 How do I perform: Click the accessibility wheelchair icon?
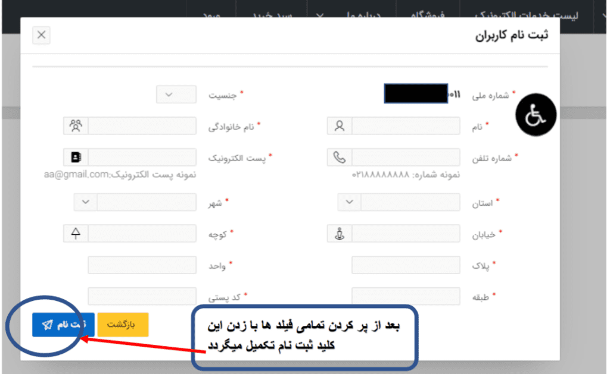(536, 115)
